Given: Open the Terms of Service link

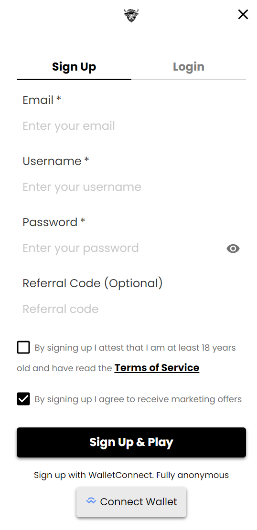Looking at the screenshot, I should [157, 368].
